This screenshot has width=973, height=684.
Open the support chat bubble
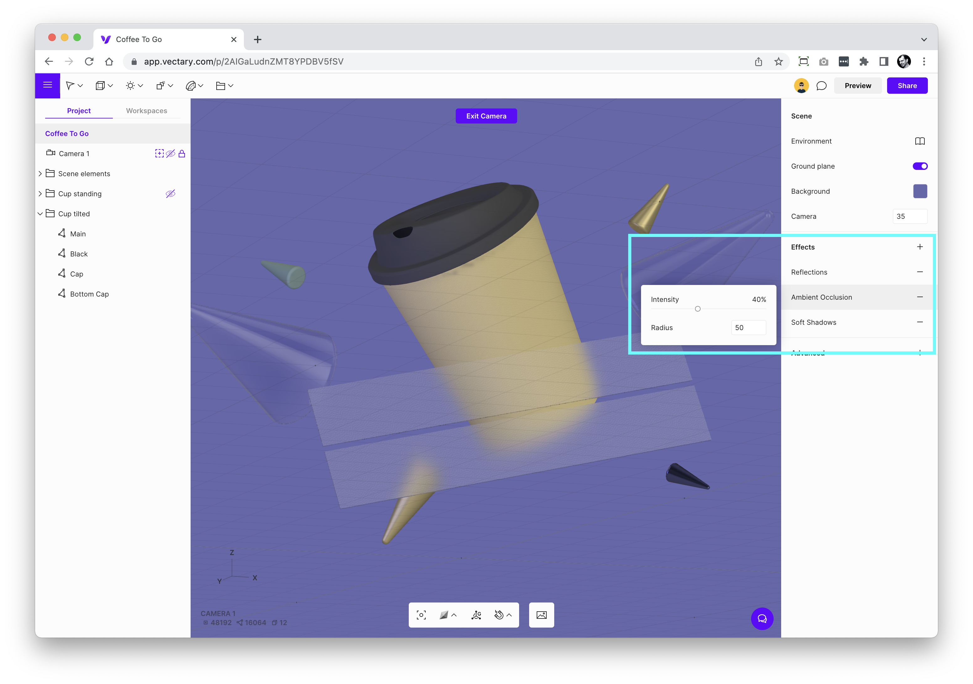click(762, 619)
